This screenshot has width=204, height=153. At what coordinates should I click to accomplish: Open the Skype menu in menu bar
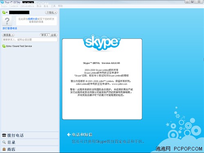[4, 6]
